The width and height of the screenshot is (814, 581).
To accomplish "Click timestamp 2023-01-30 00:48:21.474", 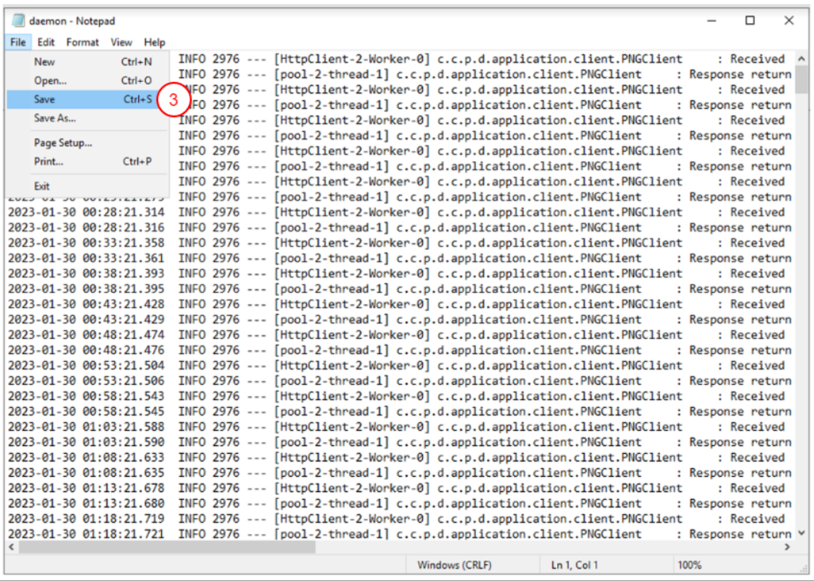I will (86, 335).
